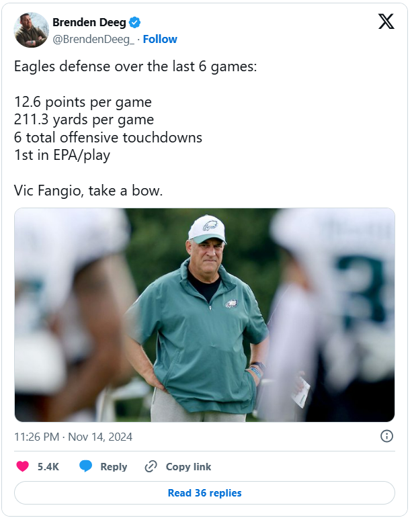Image resolution: width=410 pixels, height=520 pixels.
Task: Click the X logo icon
Action: [386, 22]
